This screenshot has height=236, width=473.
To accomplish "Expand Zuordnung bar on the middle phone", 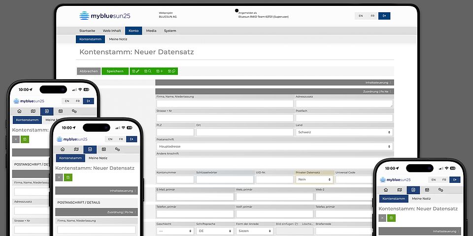I will 97,212.
